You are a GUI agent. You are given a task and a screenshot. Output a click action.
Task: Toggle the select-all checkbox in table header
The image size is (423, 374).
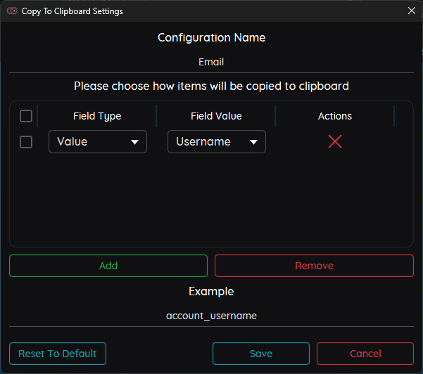click(26, 116)
